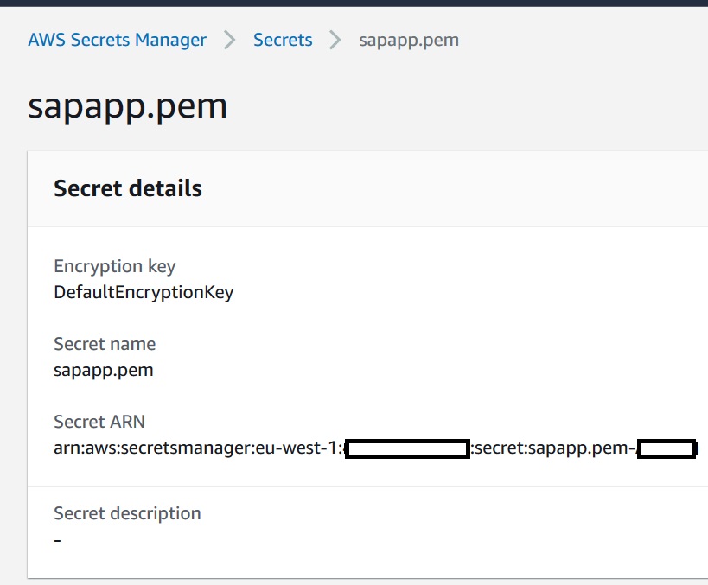Viewport: 708px width, 585px height.
Task: Click the Secret description label
Action: [127, 513]
